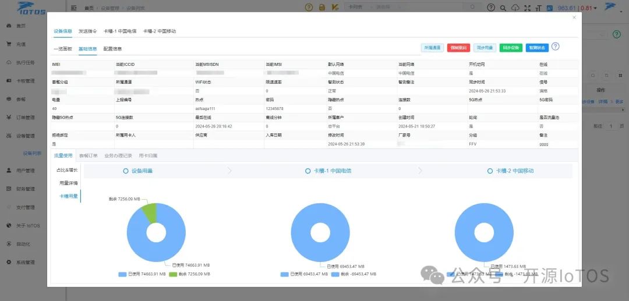This screenshot has width=629, height=301.
Task: Select 设备列表 in the sidebar submenu
Action: (x=31, y=154)
